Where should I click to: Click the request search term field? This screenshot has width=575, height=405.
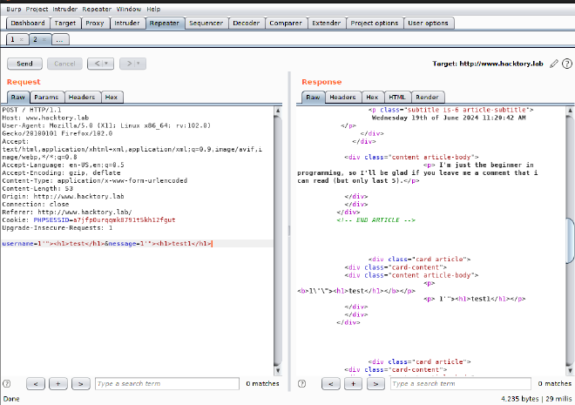167,384
